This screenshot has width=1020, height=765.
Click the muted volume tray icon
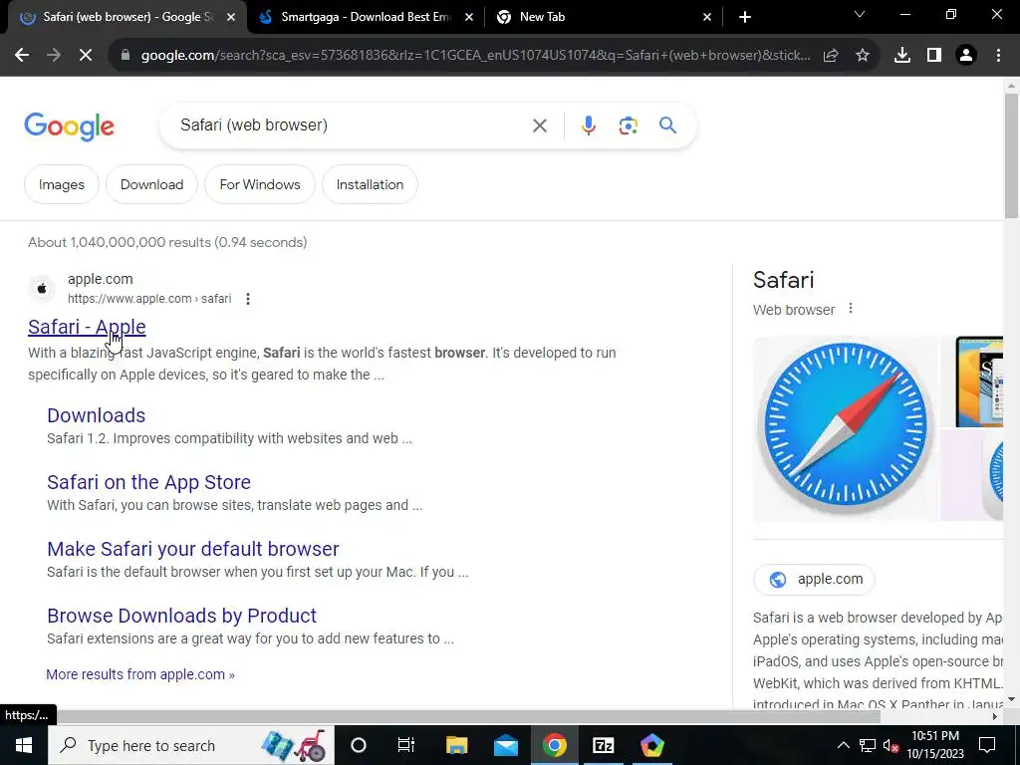pyautogui.click(x=891, y=745)
